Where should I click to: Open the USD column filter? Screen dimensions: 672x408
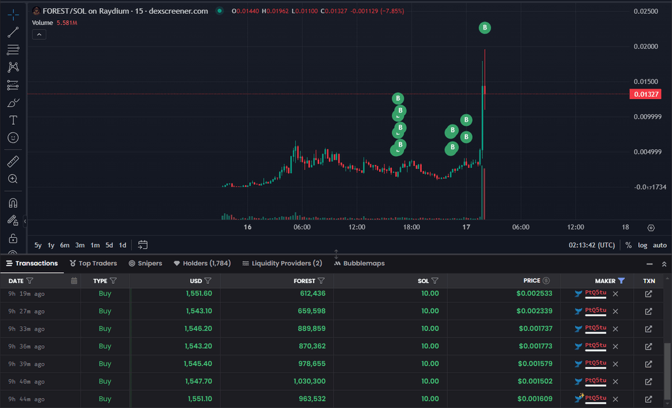[x=208, y=281]
